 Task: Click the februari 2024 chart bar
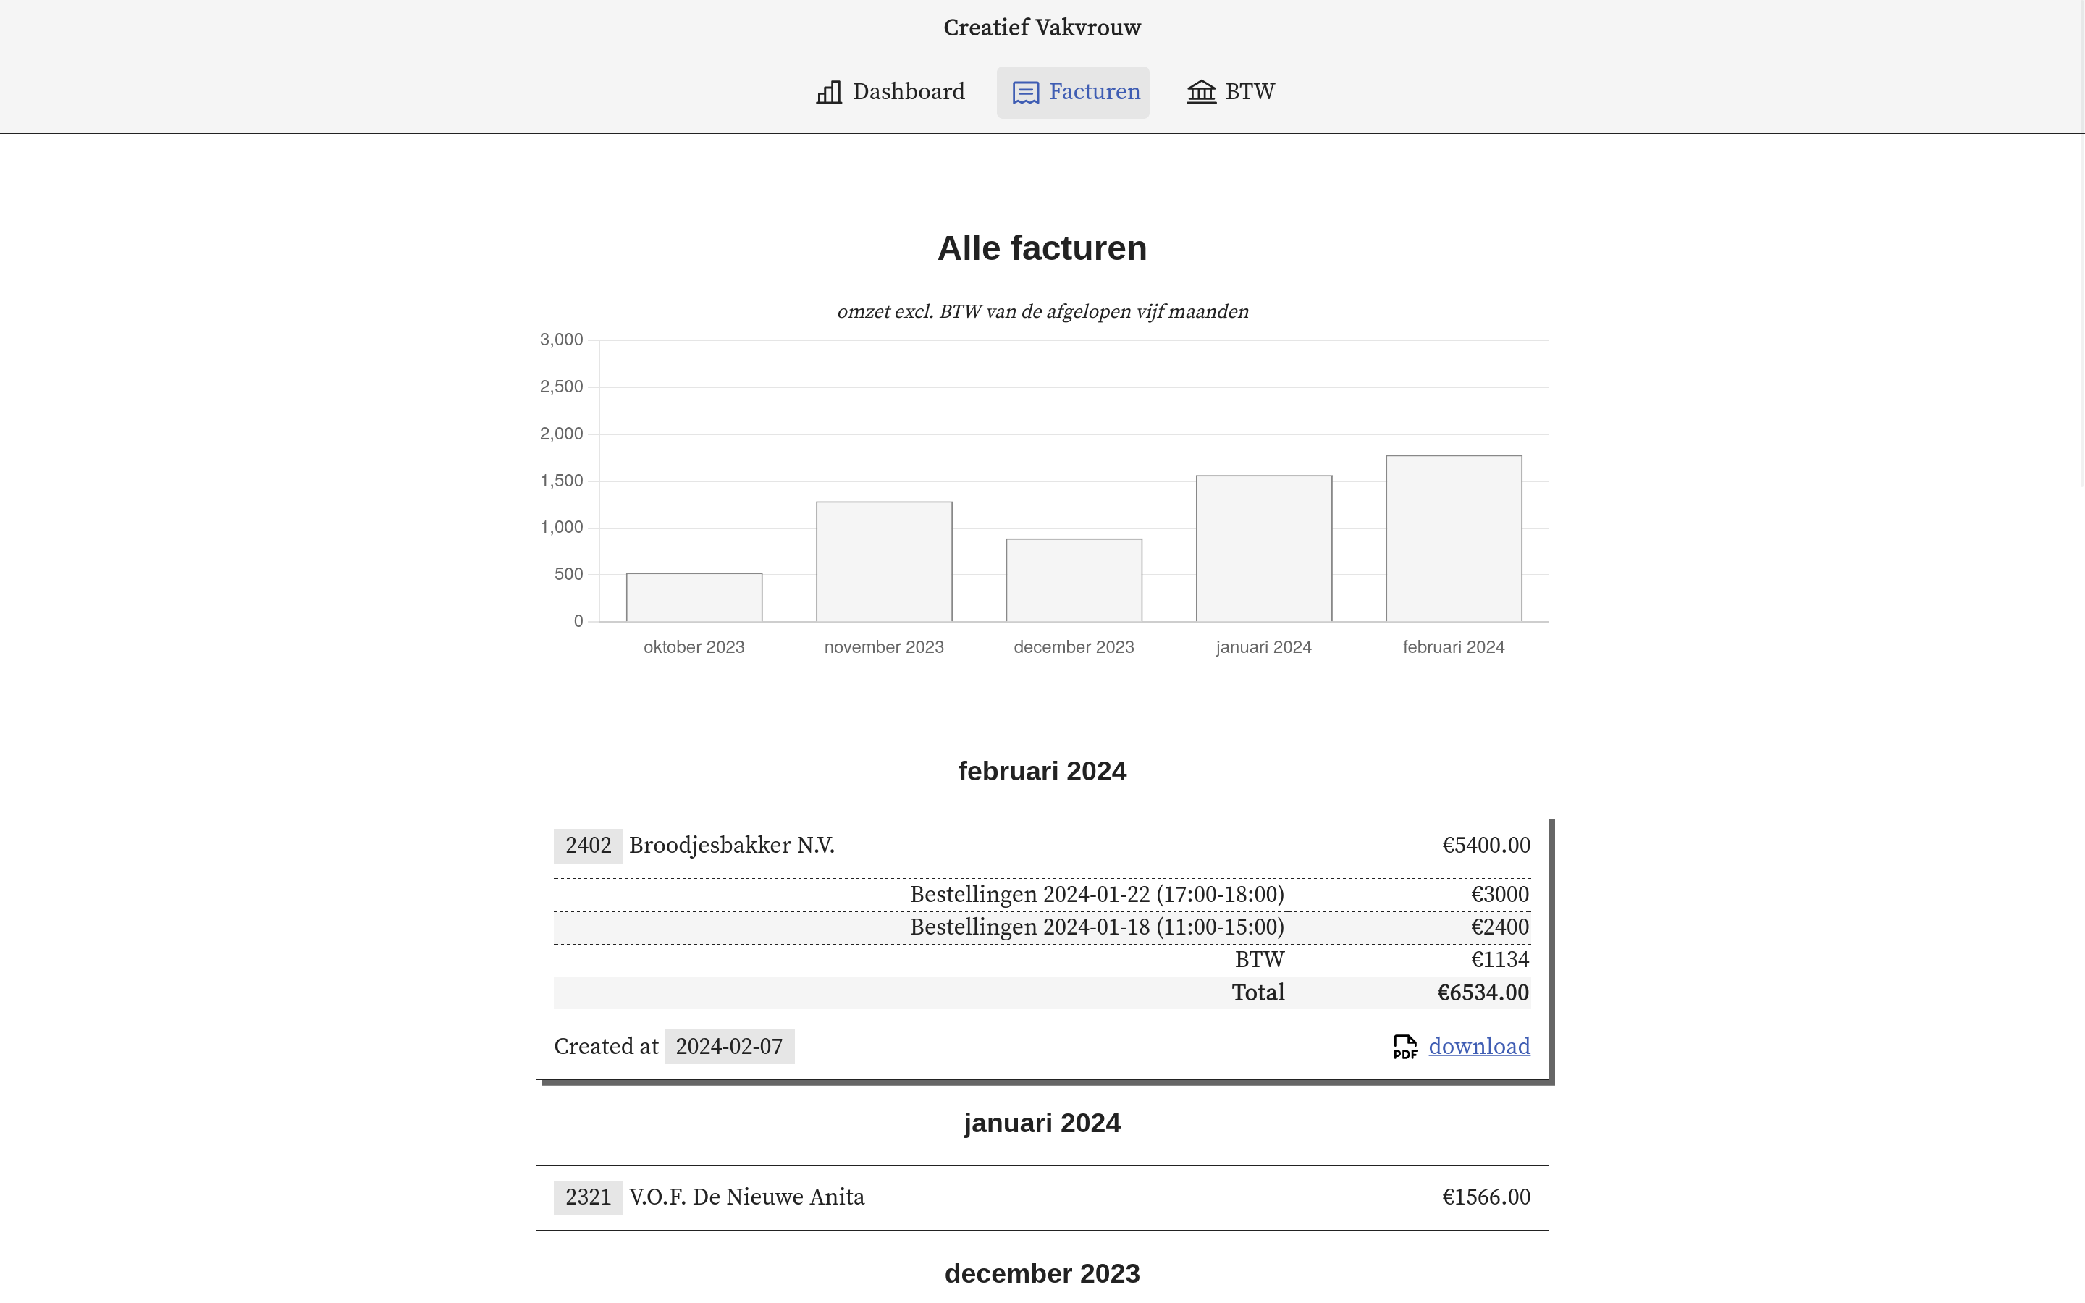pos(1454,539)
